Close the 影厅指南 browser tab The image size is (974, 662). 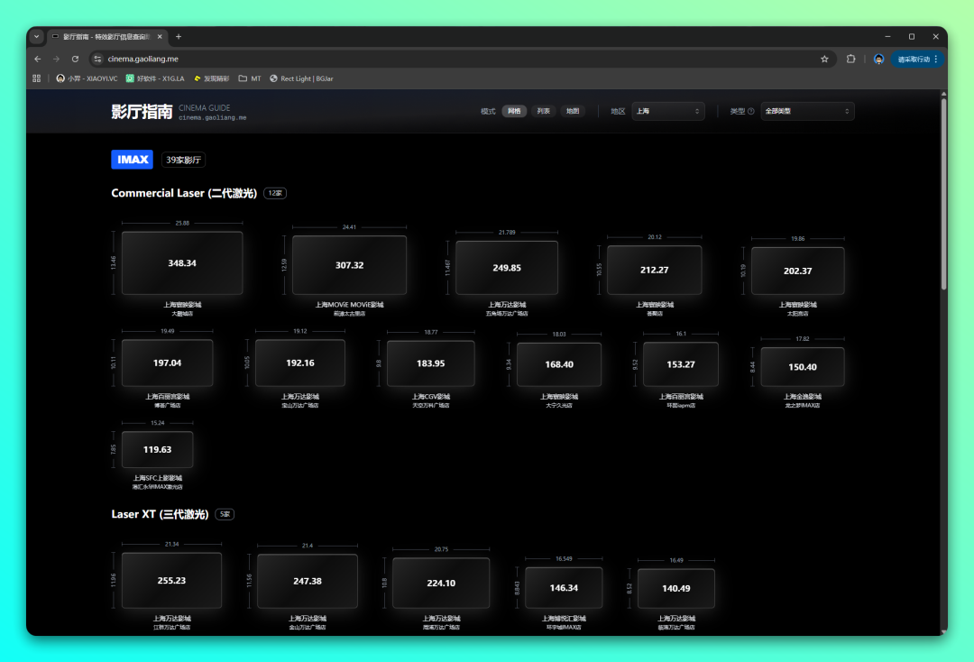point(161,37)
